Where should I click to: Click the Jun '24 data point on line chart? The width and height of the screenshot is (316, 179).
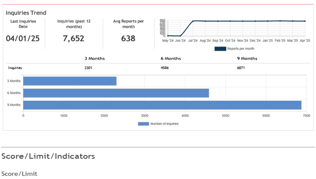180,36
